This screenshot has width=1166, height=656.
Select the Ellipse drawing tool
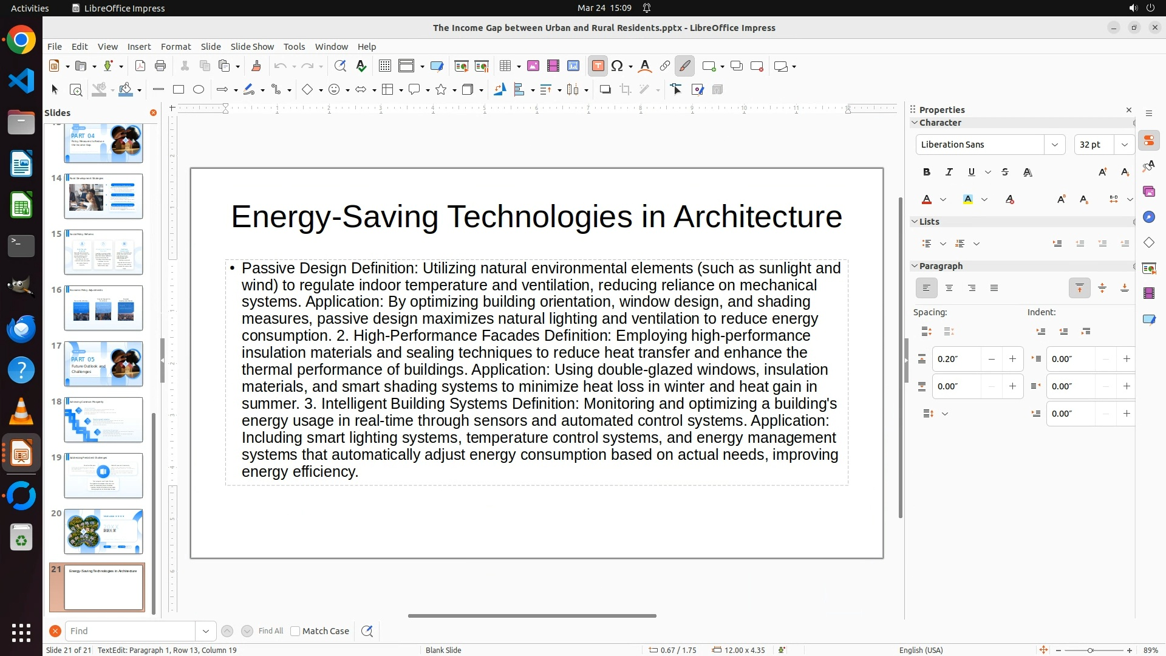click(x=199, y=90)
